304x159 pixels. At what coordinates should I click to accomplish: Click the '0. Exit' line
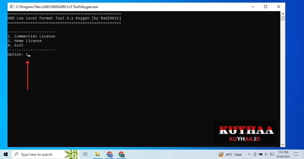[15, 45]
